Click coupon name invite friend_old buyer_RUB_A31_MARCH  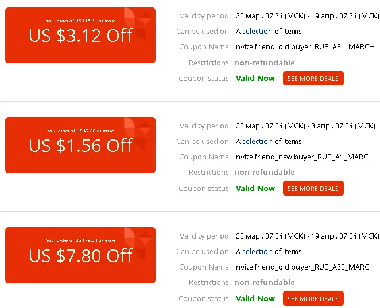point(304,46)
